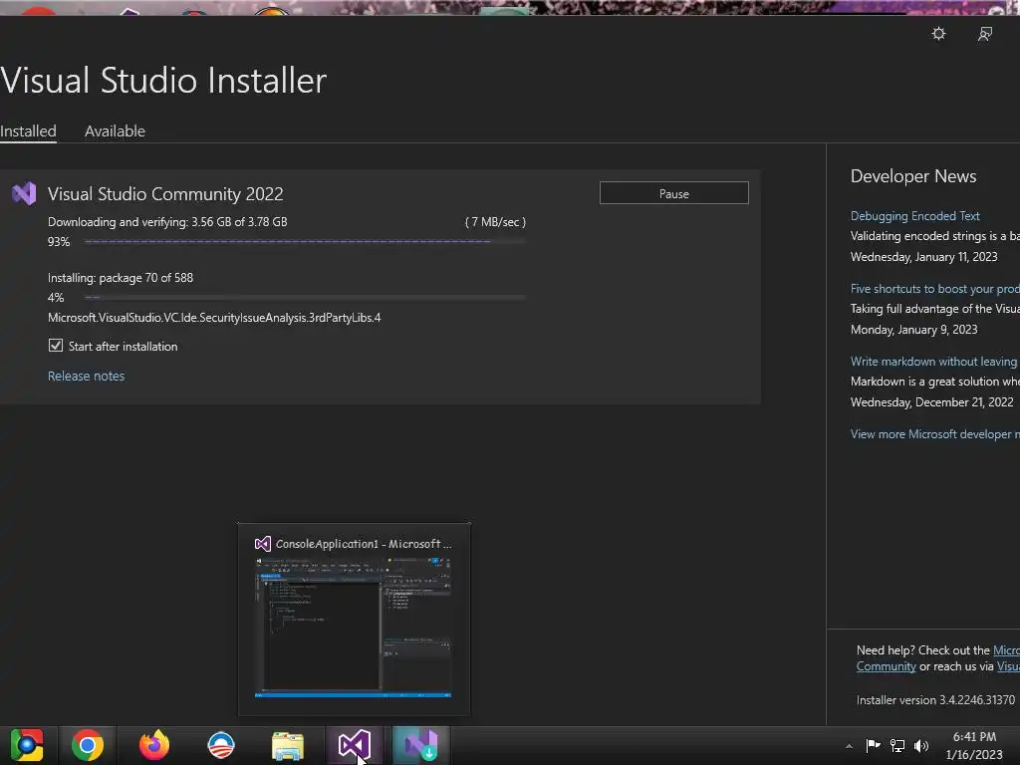Switch to the Installed tab

point(28,130)
